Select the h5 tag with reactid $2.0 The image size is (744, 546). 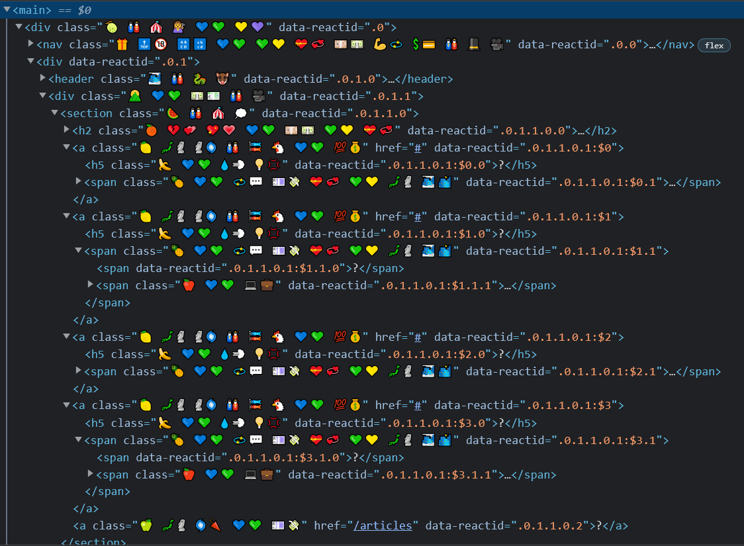click(x=97, y=355)
